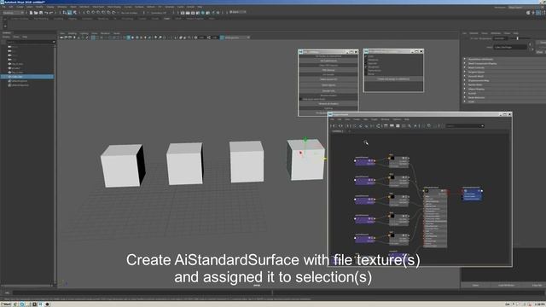The image size is (546, 307).
Task: Open the Mesh Tools menu
Action: pyautogui.click(x=98, y=7)
